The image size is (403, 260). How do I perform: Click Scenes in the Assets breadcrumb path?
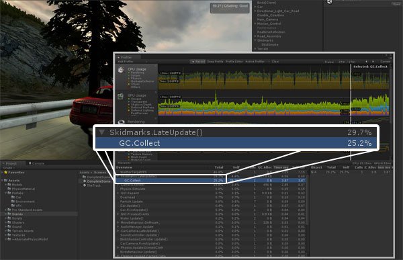click(100, 172)
